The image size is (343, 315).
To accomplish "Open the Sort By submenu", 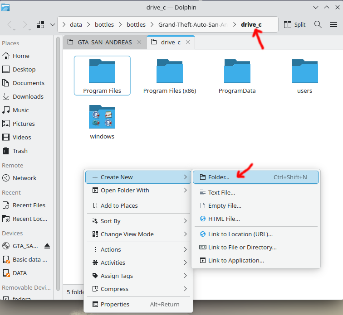I will click(x=138, y=221).
